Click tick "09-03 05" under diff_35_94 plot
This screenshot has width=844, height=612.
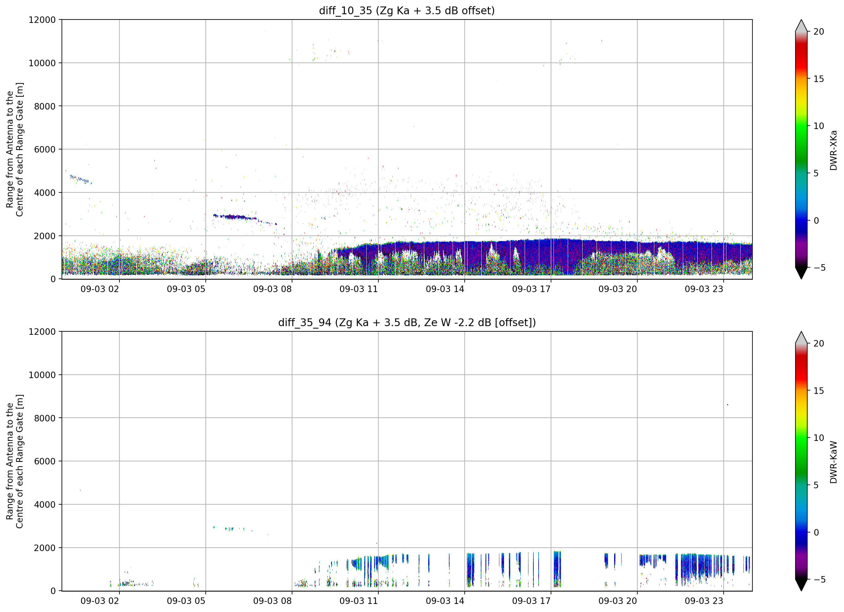point(186,601)
